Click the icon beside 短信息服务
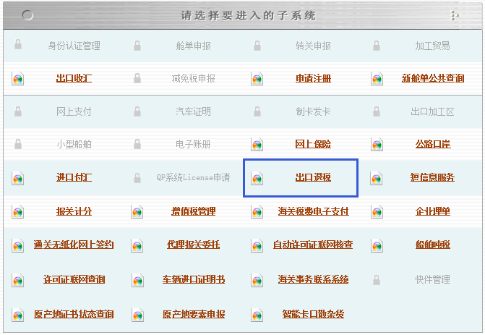 point(376,178)
